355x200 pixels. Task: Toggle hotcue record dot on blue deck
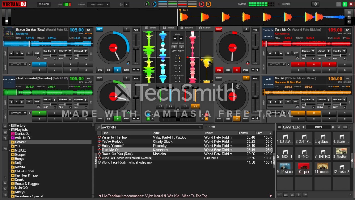click(29, 64)
